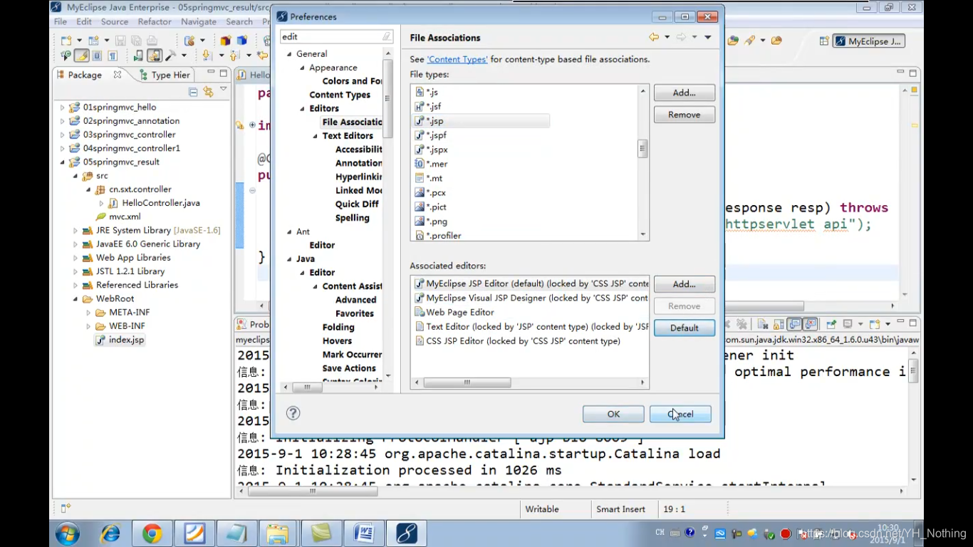The height and width of the screenshot is (547, 973).
Task: Click the back arrow in Preferences header
Action: click(654, 37)
